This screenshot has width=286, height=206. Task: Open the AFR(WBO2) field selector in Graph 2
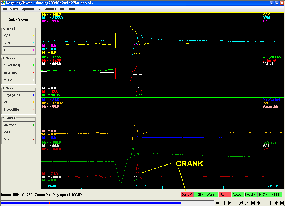click(19, 65)
